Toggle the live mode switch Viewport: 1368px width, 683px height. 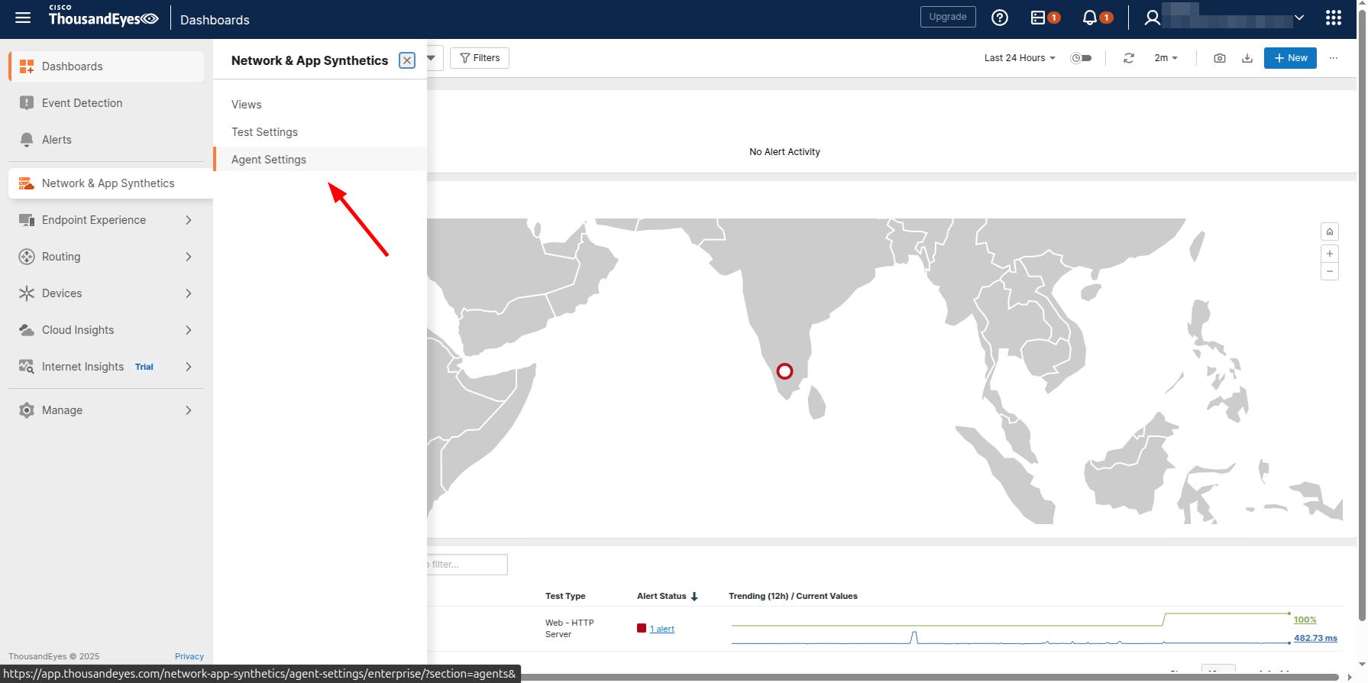pyautogui.click(x=1081, y=58)
